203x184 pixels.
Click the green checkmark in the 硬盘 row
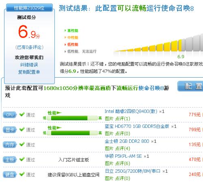click(22, 174)
